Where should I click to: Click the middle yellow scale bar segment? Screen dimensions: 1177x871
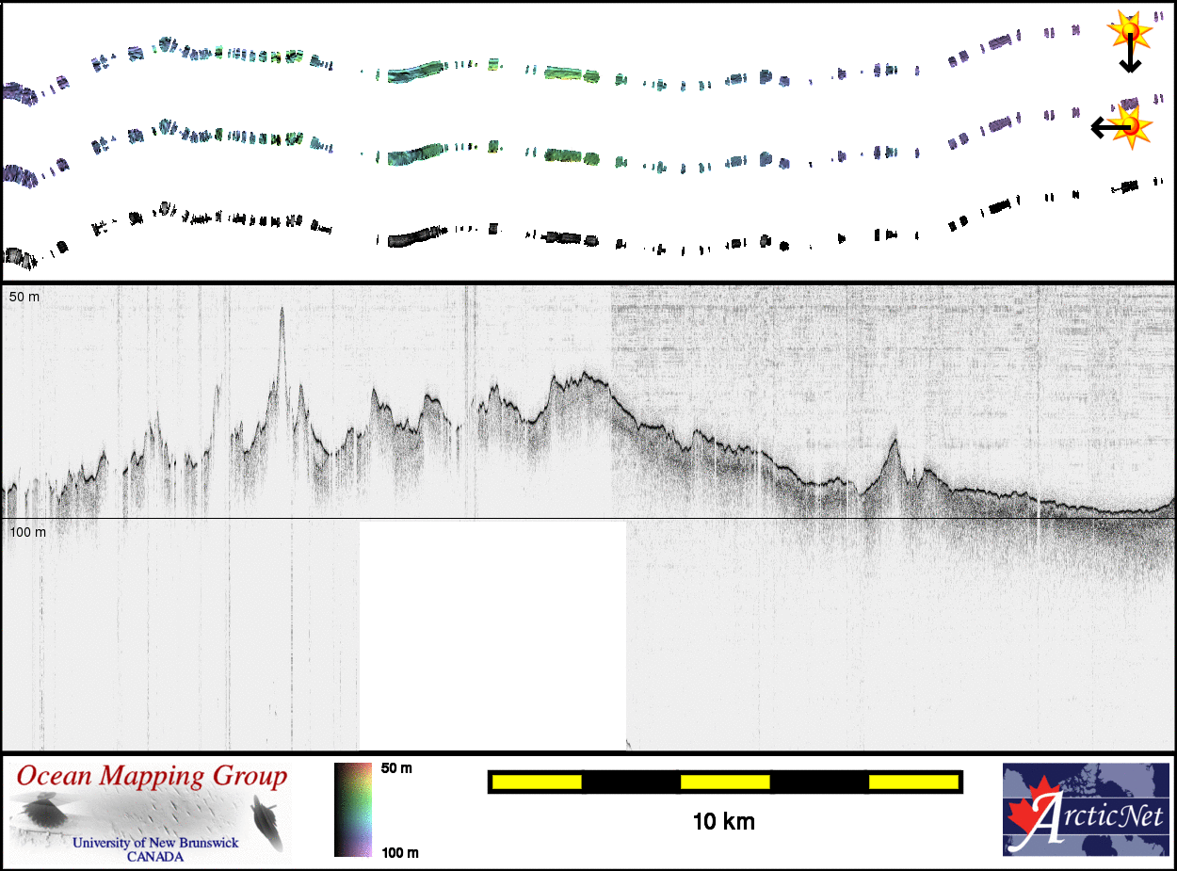724,782
